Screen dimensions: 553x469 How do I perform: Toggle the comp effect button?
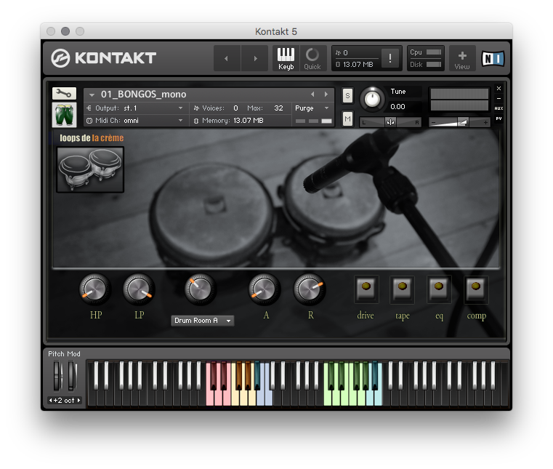[x=476, y=289]
